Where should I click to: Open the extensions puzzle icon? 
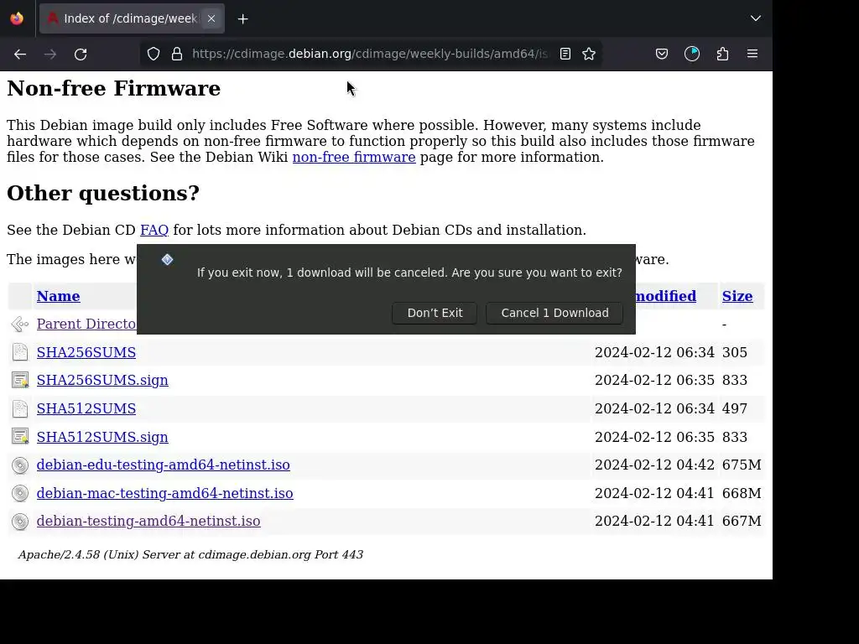click(x=722, y=54)
